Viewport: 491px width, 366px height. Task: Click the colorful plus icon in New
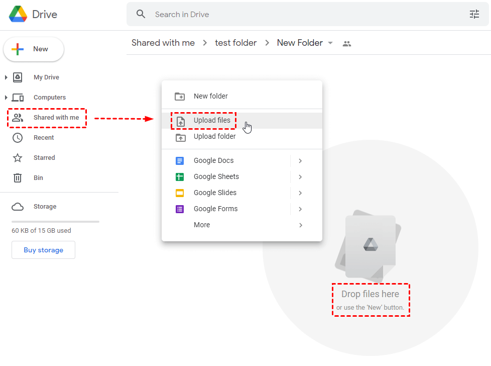pyautogui.click(x=18, y=49)
